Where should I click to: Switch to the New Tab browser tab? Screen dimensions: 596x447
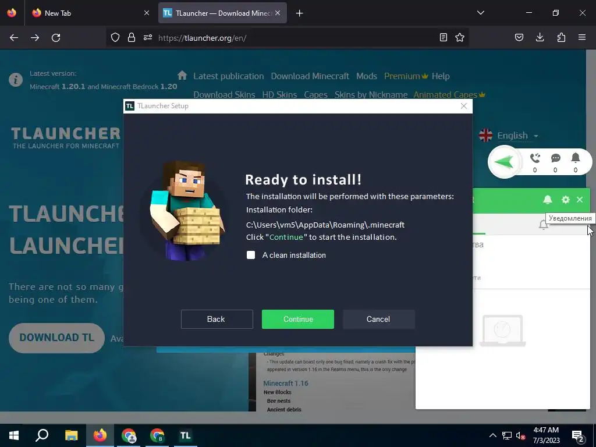pos(90,13)
